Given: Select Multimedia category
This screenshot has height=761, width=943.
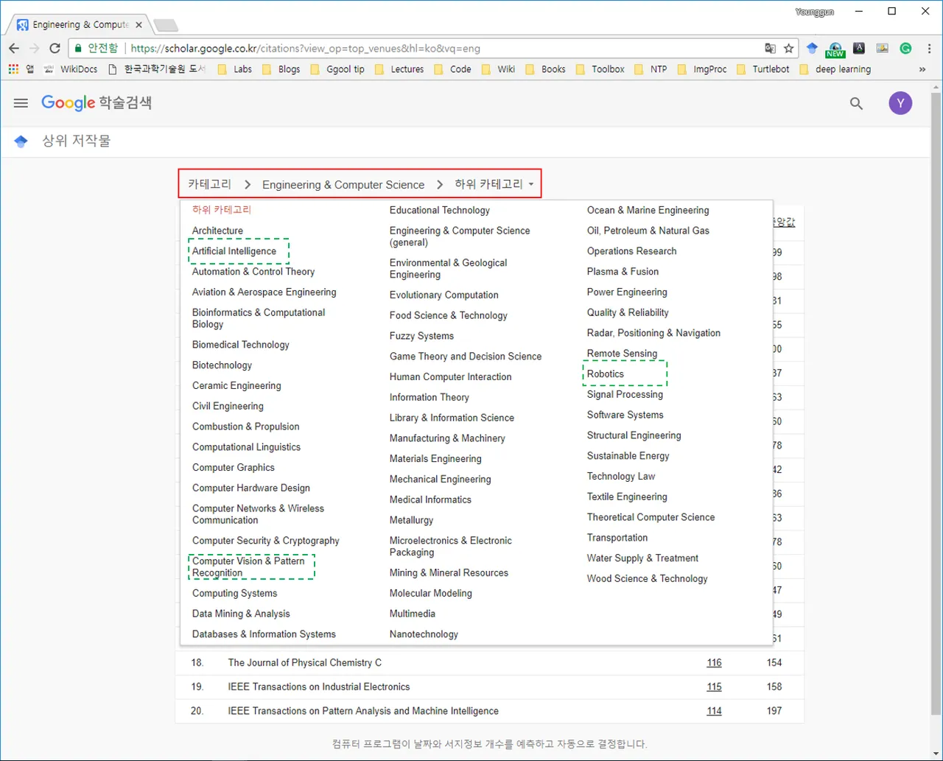Looking at the screenshot, I should [x=412, y=614].
